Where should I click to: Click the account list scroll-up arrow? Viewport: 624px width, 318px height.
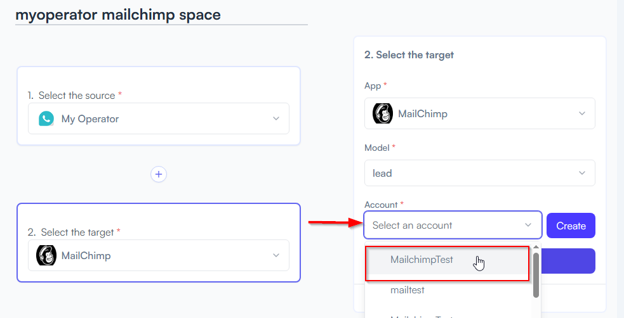[x=536, y=248]
